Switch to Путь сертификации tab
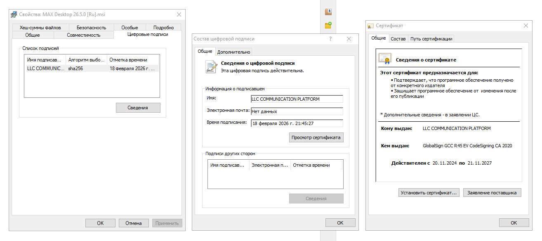The image size is (542, 241). click(431, 39)
